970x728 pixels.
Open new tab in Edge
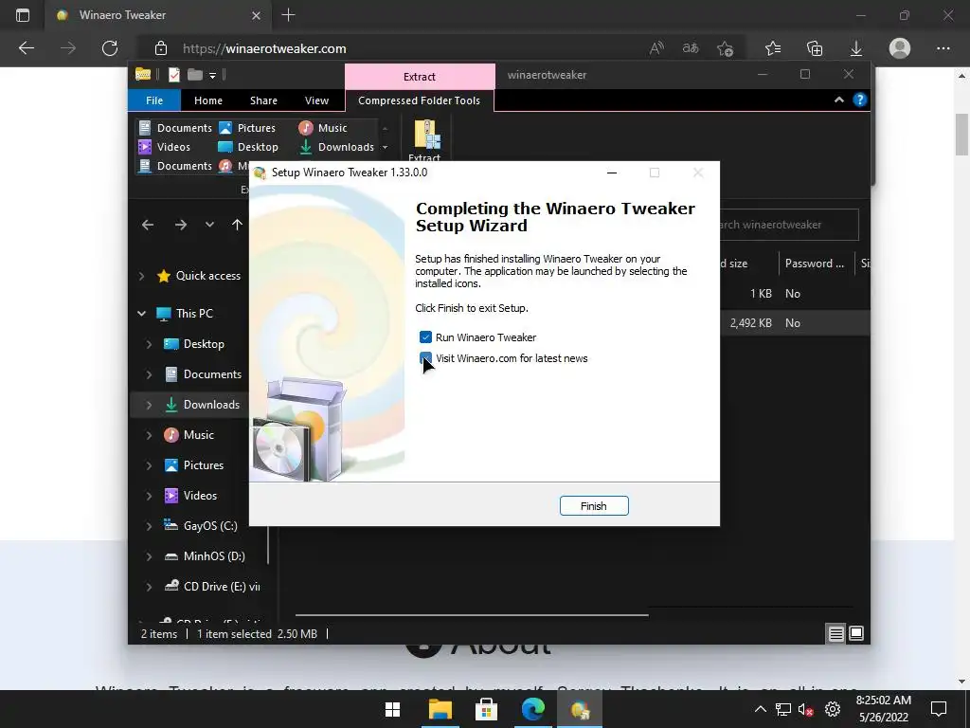288,15
